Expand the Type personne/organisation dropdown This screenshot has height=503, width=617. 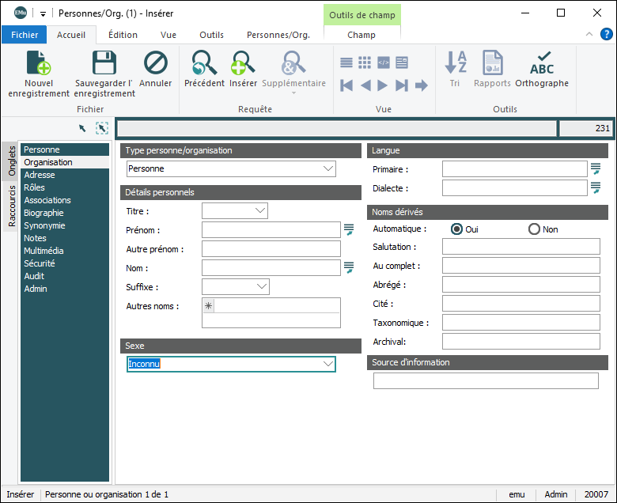point(328,168)
